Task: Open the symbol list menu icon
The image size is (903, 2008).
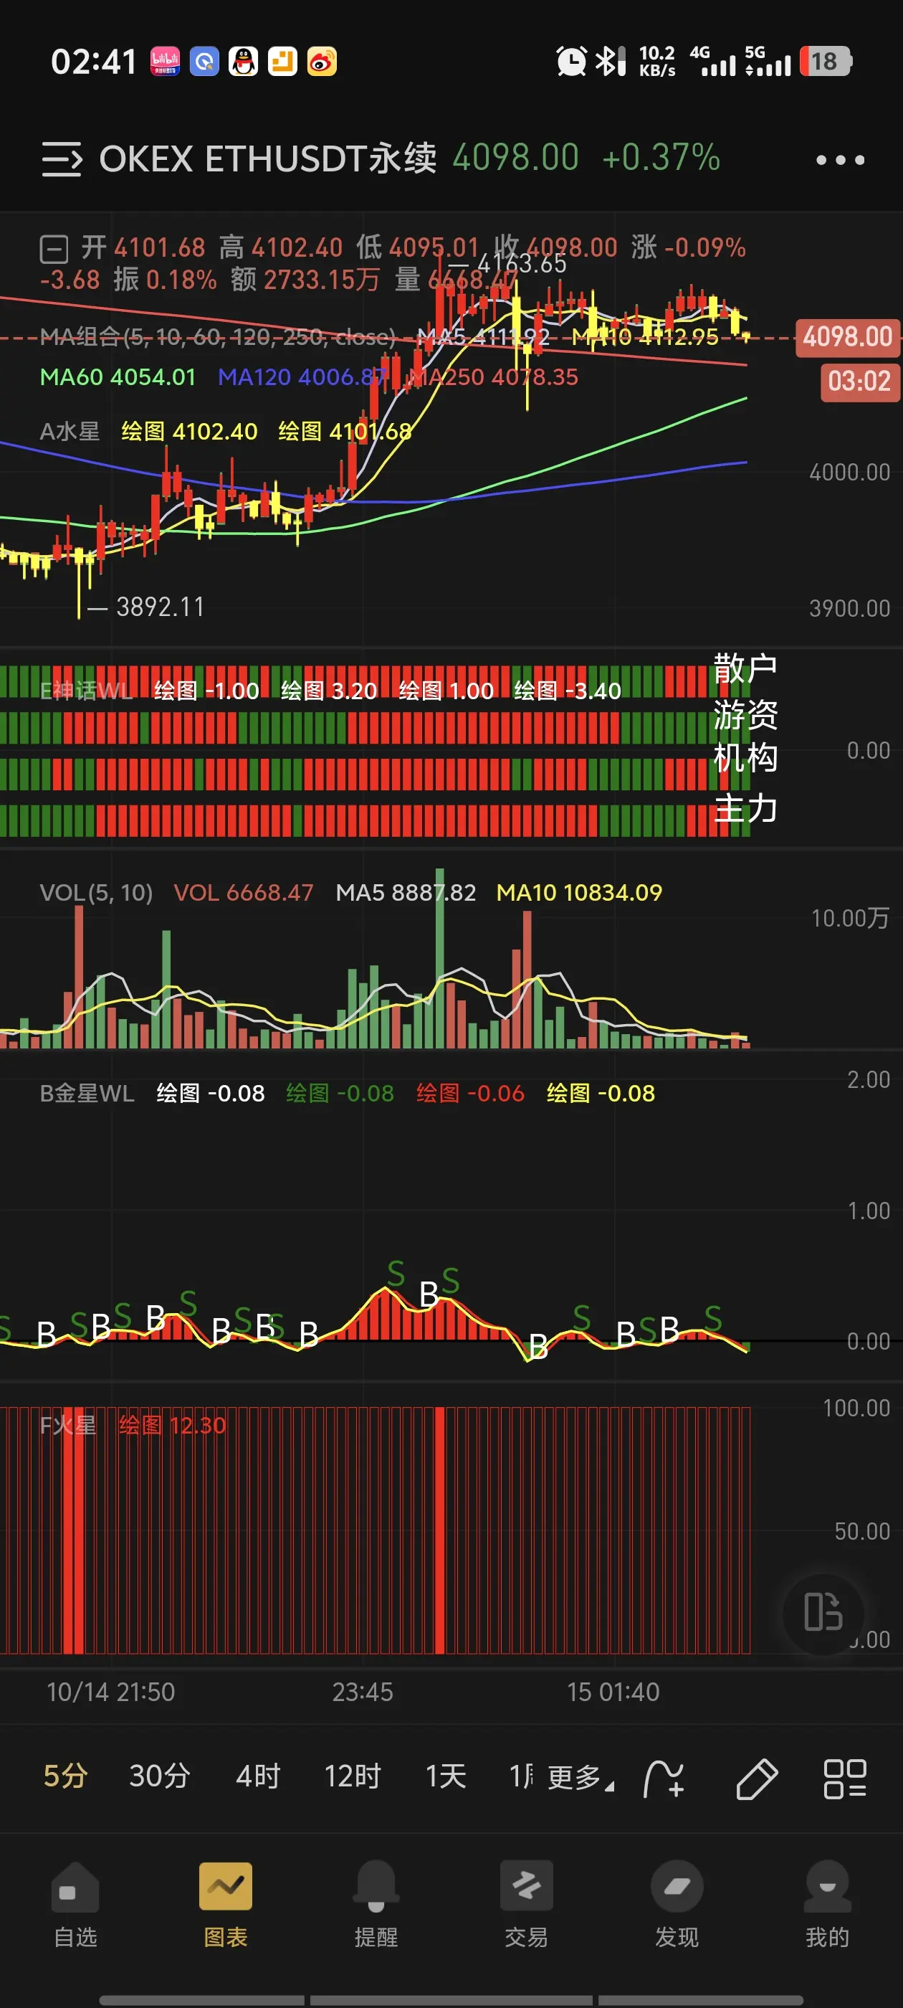Action: tap(62, 159)
